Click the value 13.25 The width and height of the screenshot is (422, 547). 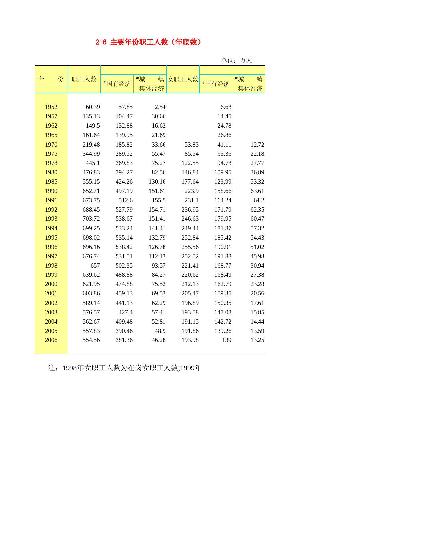(x=258, y=340)
